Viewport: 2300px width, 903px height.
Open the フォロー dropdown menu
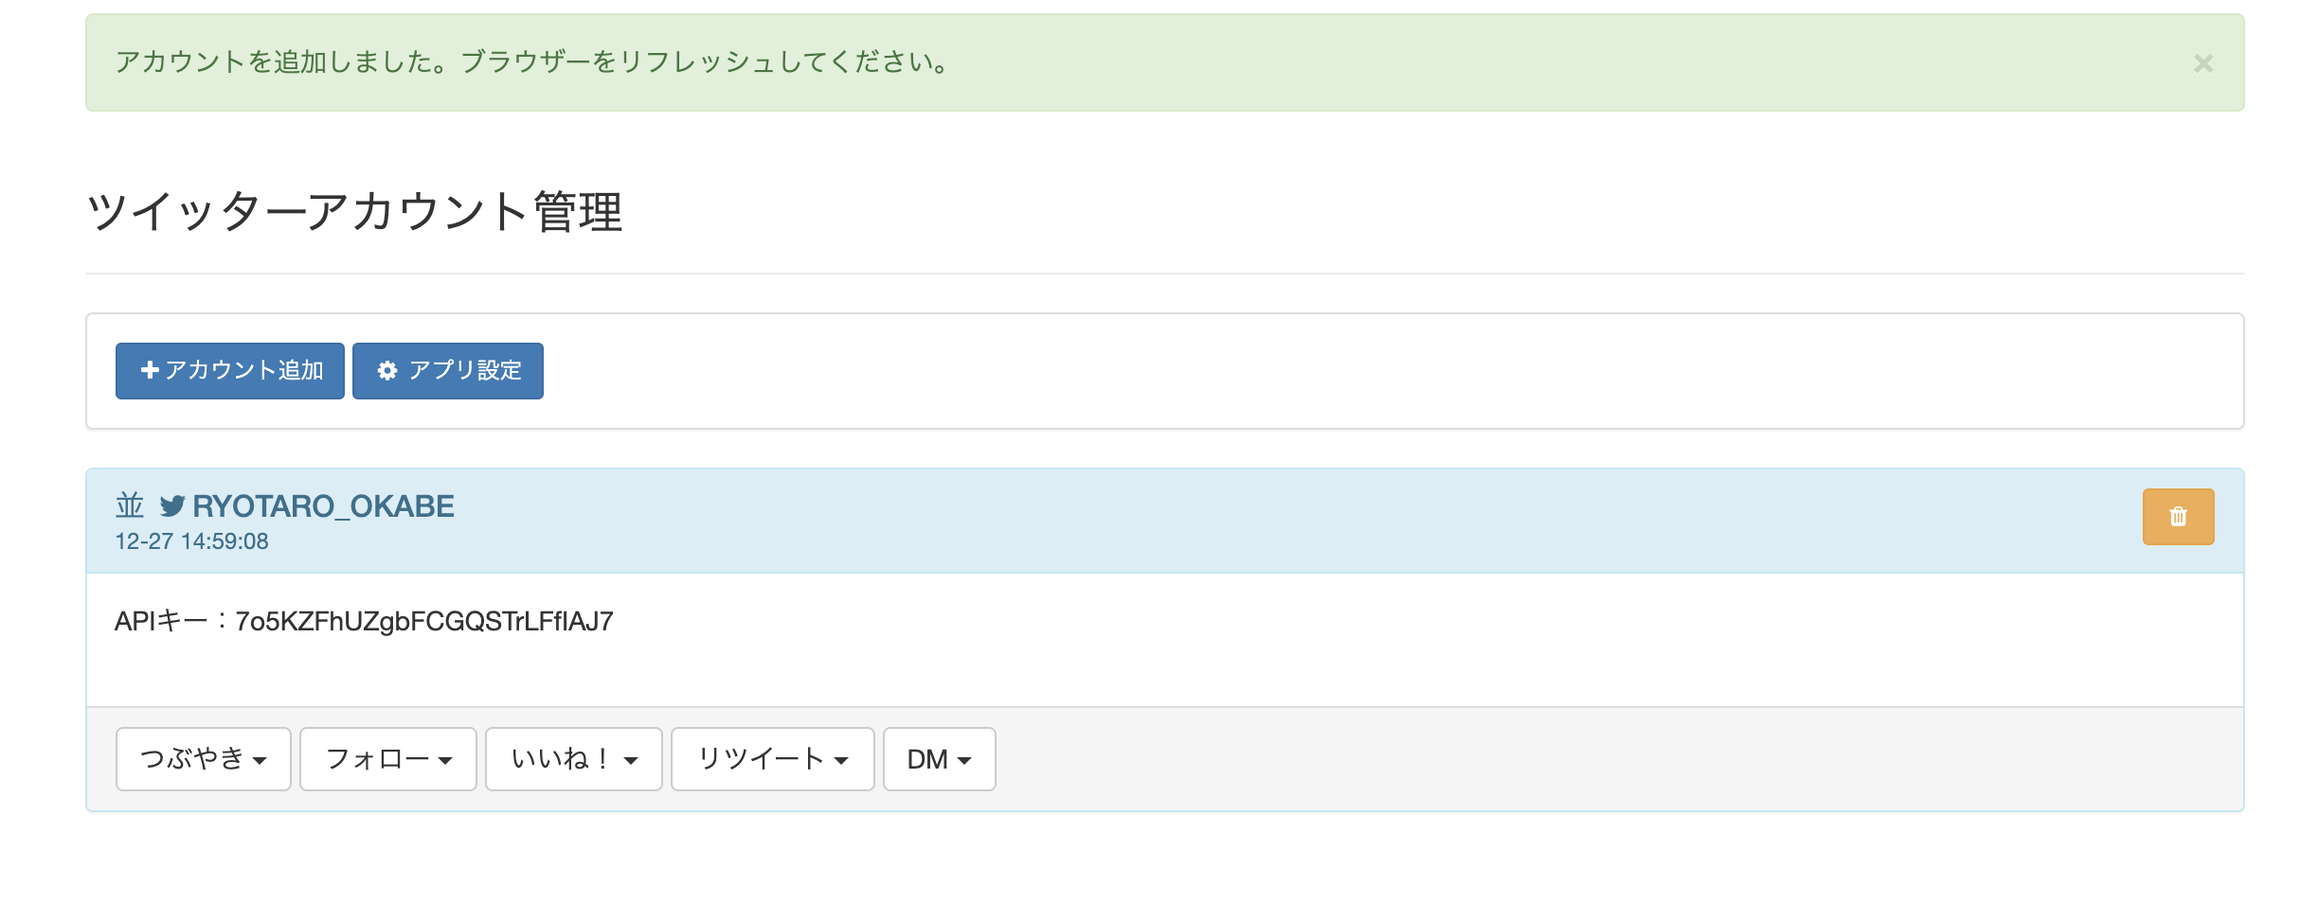387,759
